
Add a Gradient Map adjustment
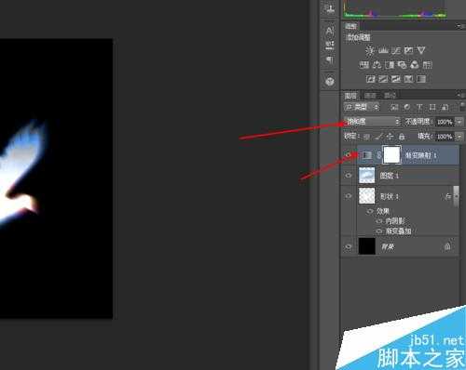pos(421,79)
